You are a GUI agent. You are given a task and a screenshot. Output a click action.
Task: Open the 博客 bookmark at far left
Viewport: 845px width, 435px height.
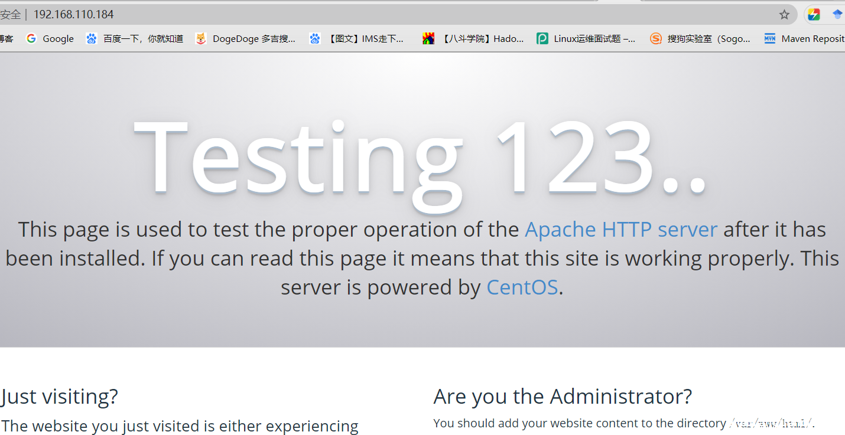[x=6, y=39]
